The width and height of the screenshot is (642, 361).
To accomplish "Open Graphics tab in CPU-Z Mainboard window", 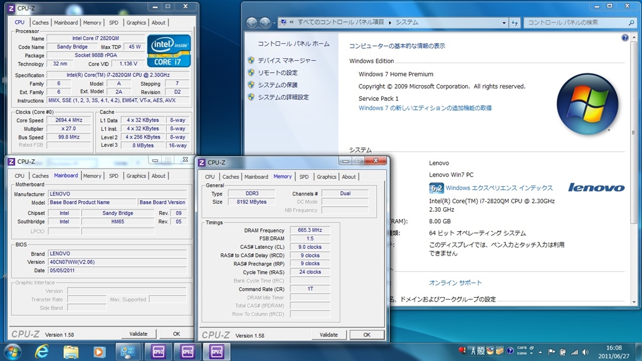I will pyautogui.click(x=136, y=176).
